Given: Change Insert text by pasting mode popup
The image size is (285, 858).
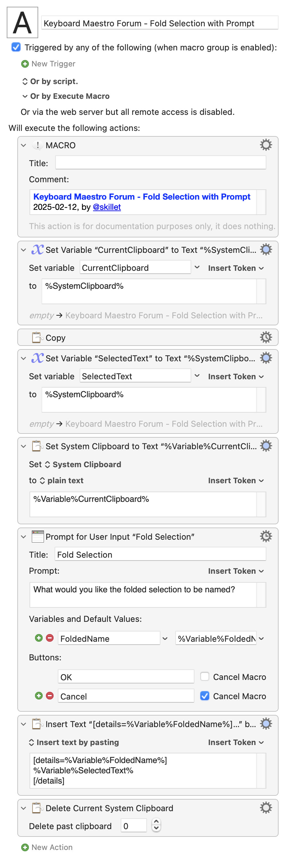Looking at the screenshot, I should tap(74, 742).
